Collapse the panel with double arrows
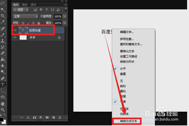This screenshot has height=126, width=189. pos(62,1)
